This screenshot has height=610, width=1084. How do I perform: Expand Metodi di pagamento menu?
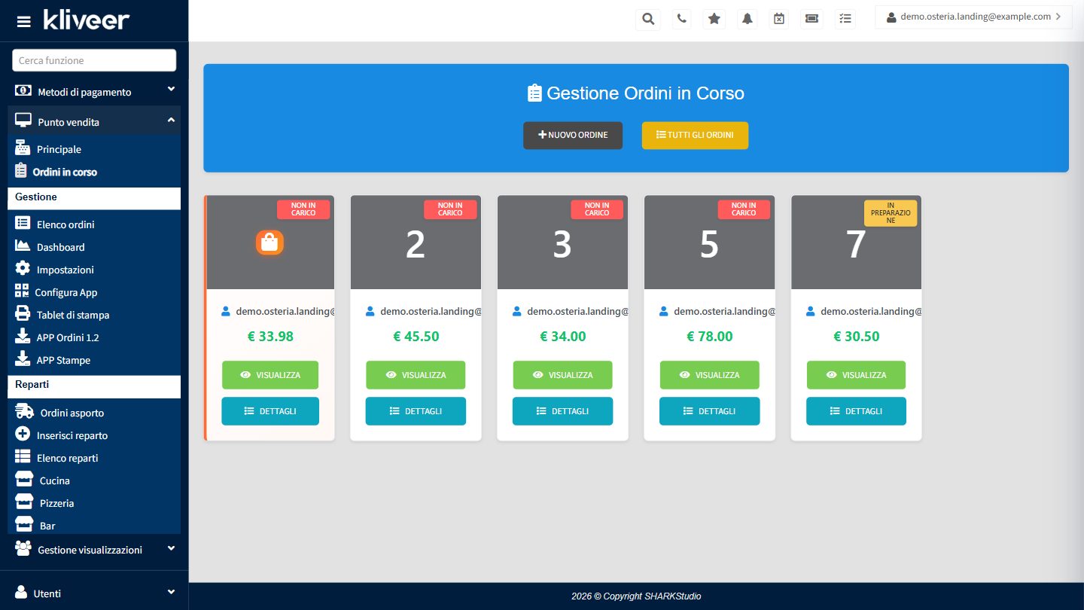(94, 91)
